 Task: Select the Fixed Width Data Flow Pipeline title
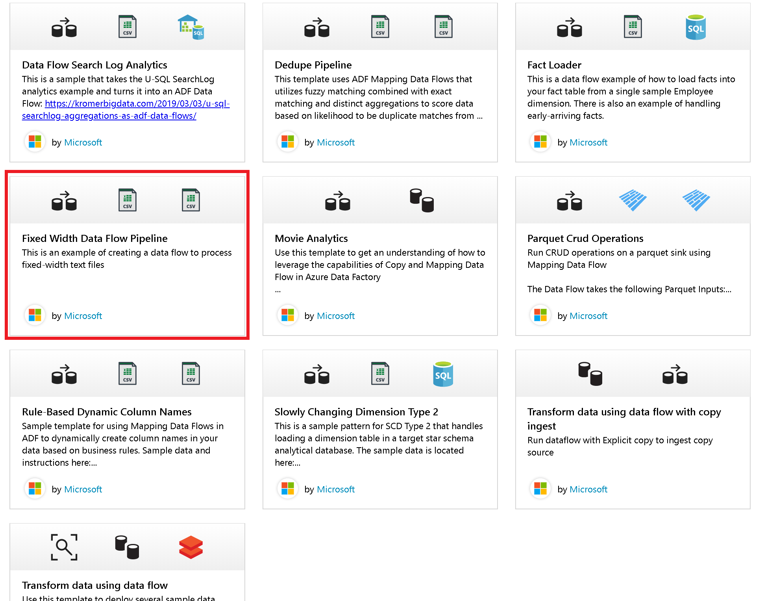(x=95, y=238)
